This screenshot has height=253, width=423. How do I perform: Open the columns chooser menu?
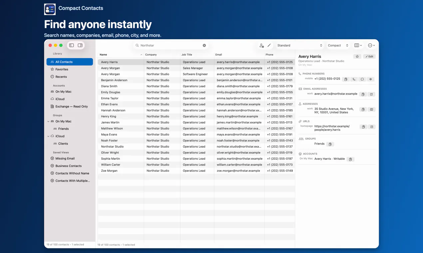(358, 45)
